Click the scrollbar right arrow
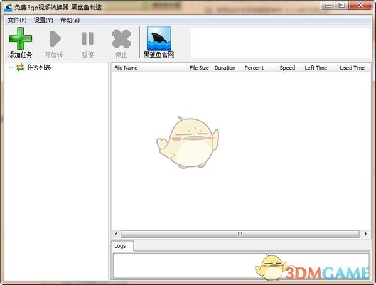The width and height of the screenshot is (376, 285). click(366, 234)
